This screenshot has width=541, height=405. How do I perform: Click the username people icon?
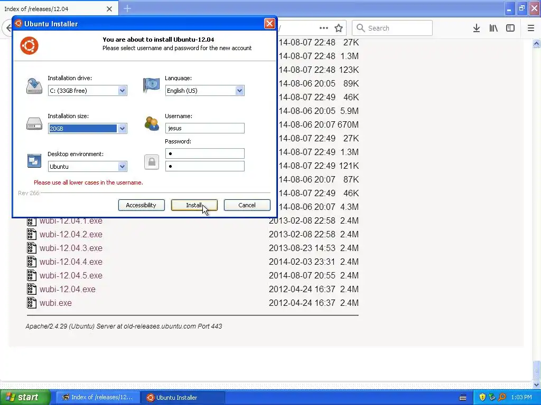click(x=152, y=123)
